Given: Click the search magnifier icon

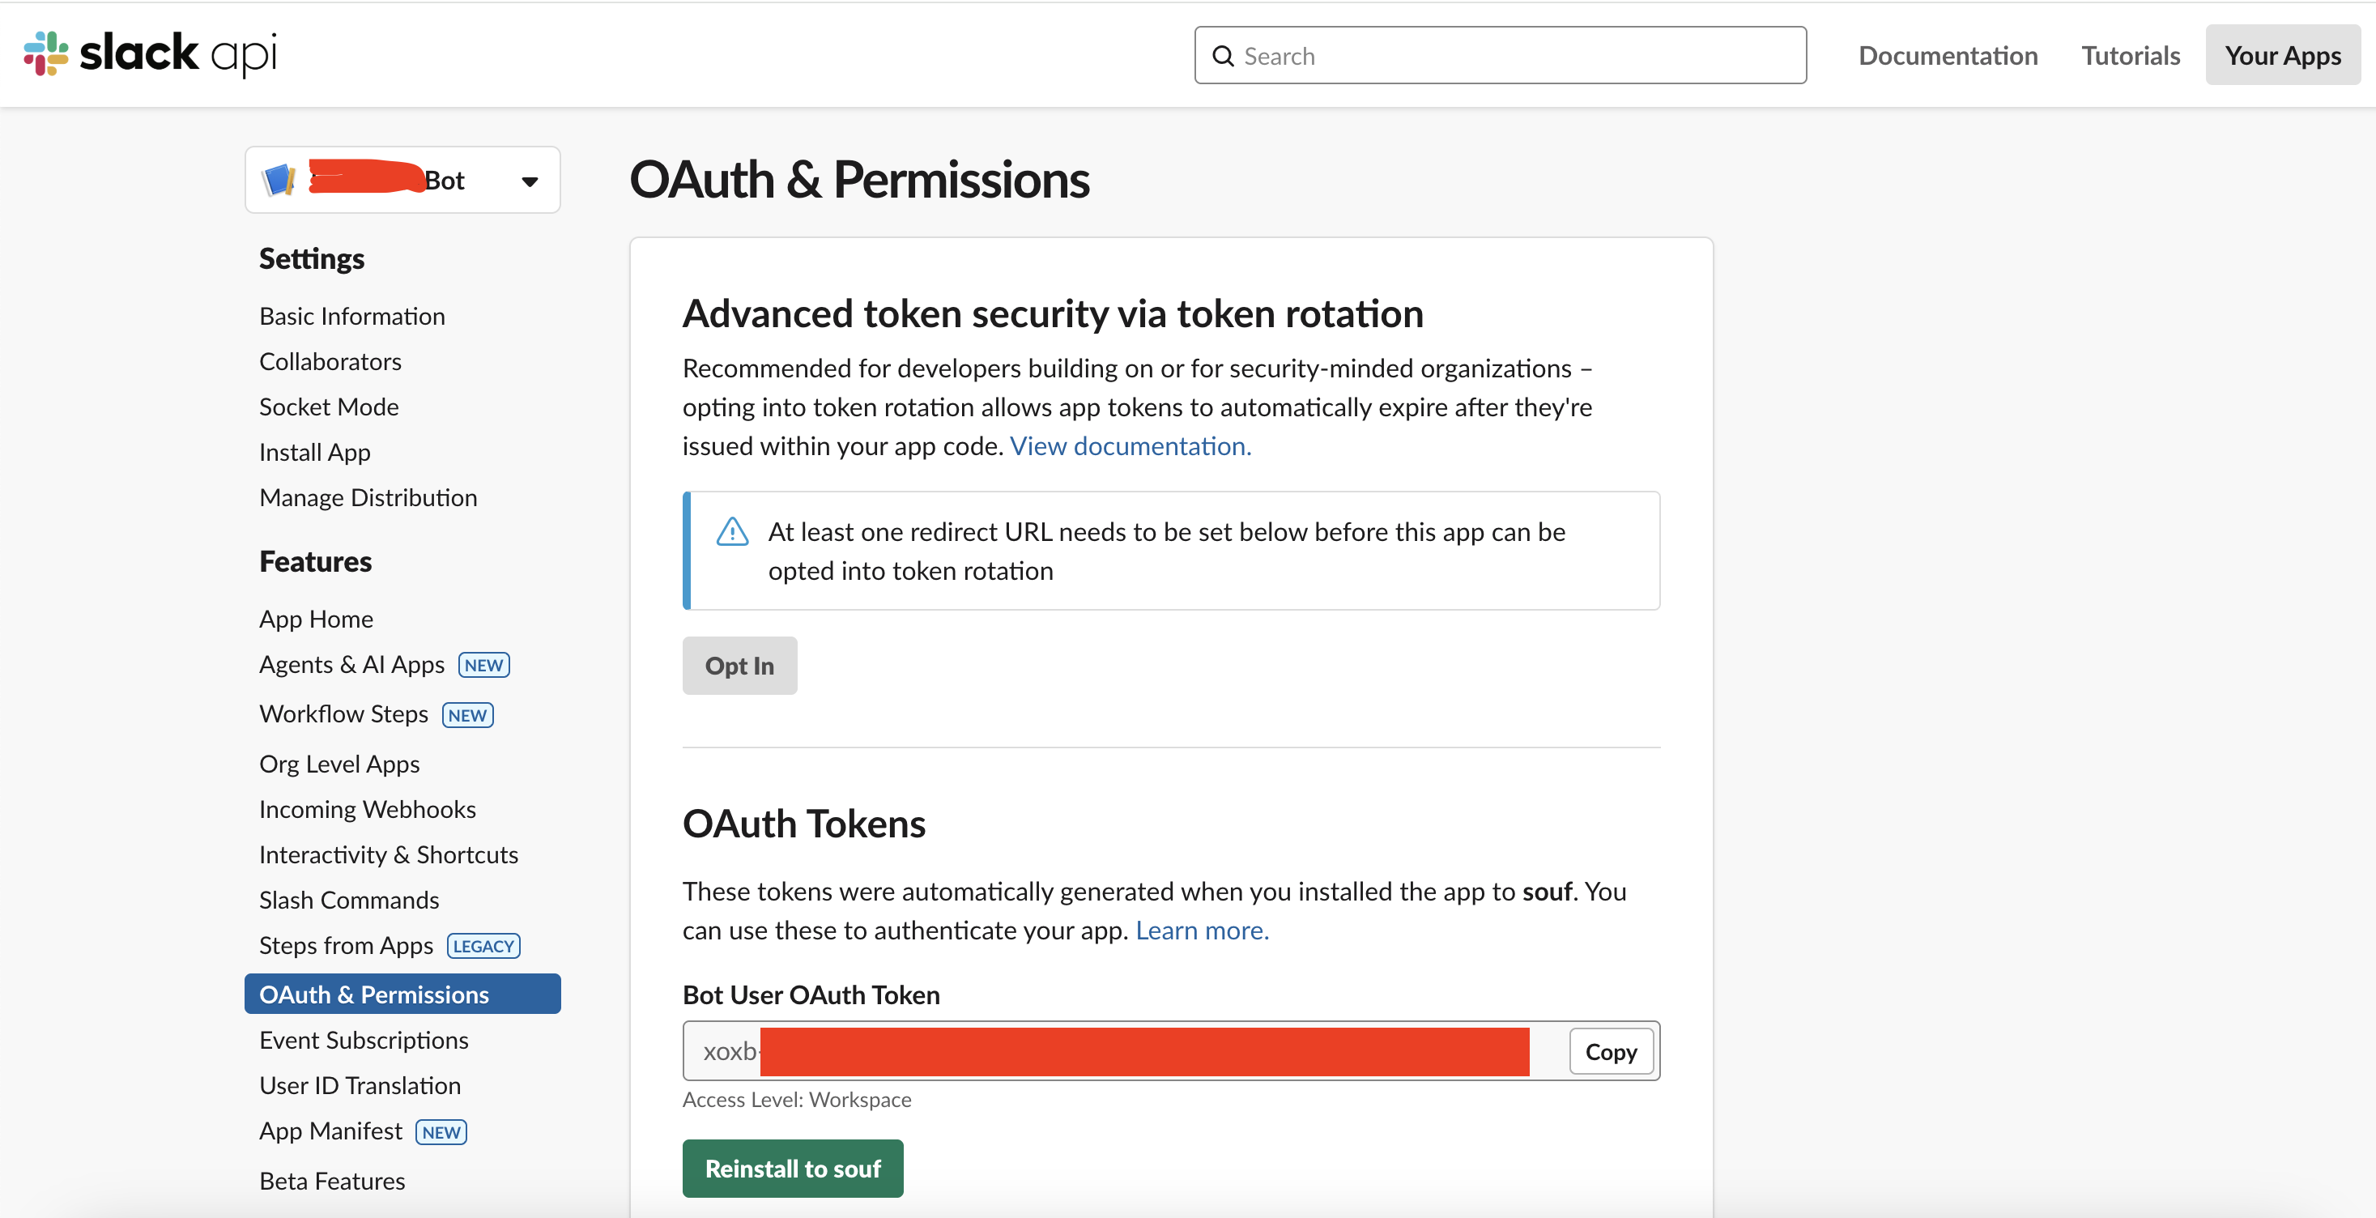Looking at the screenshot, I should [1222, 57].
